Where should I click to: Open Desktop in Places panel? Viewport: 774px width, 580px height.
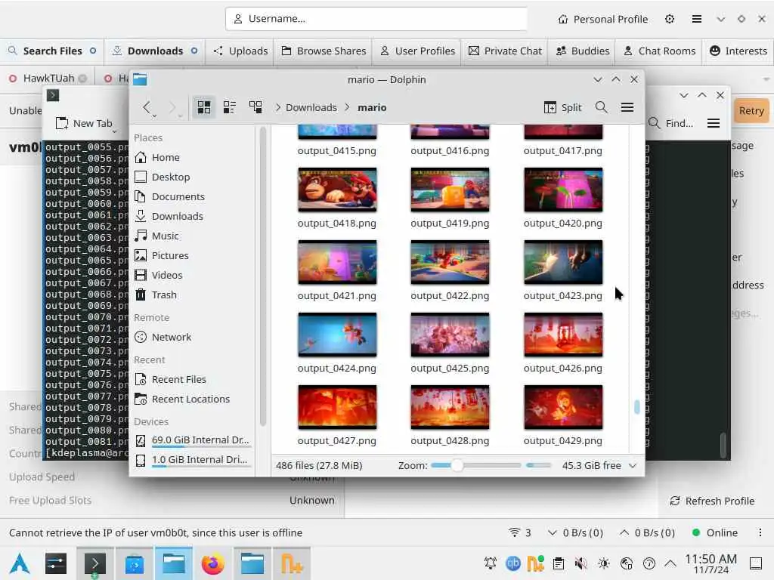click(170, 177)
